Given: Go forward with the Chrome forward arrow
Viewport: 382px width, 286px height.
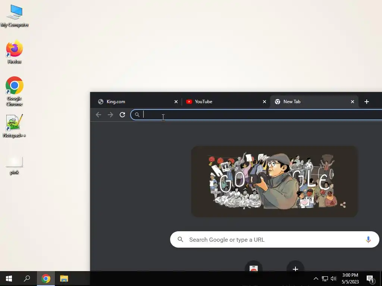Looking at the screenshot, I should point(110,115).
